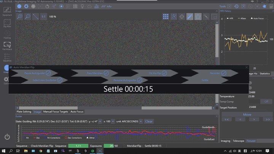The image size is (274, 154).
Task: Toggle the Camera panel aperture icon
Action: point(26,6)
